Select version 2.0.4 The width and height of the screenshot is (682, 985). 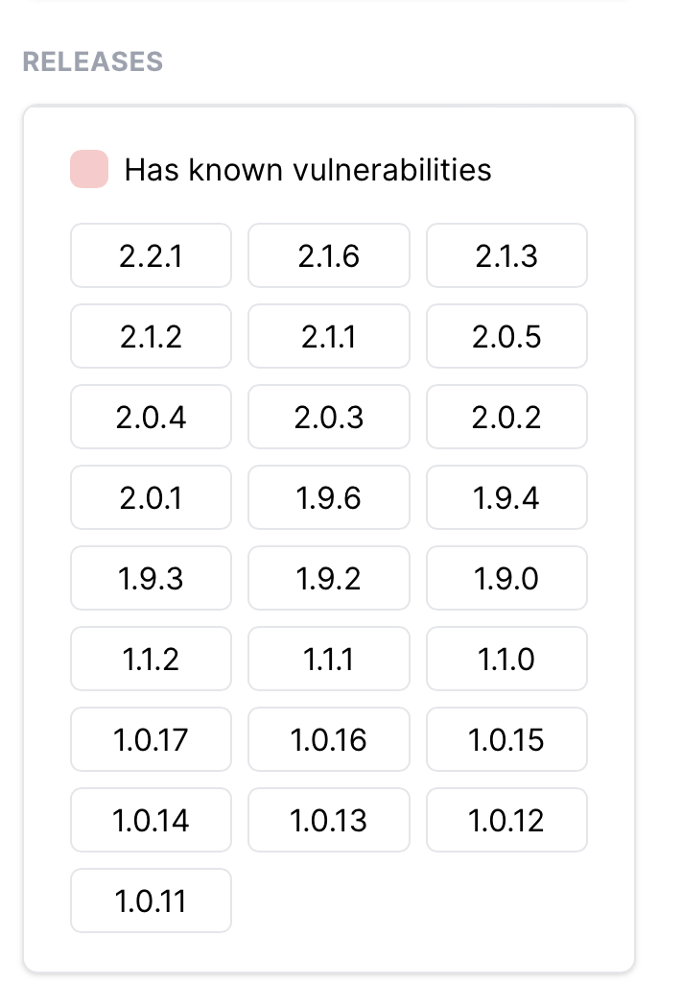tap(151, 418)
